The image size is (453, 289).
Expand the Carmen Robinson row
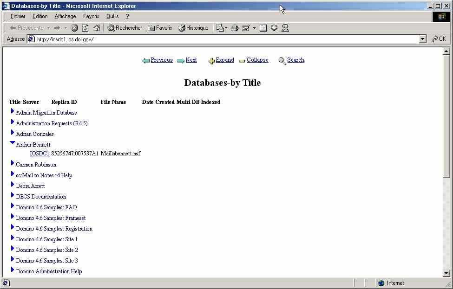pyautogui.click(x=13, y=163)
